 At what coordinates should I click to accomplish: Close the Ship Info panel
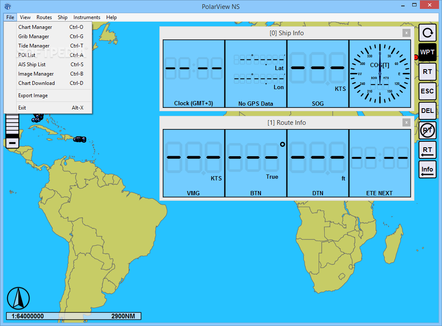coord(406,33)
